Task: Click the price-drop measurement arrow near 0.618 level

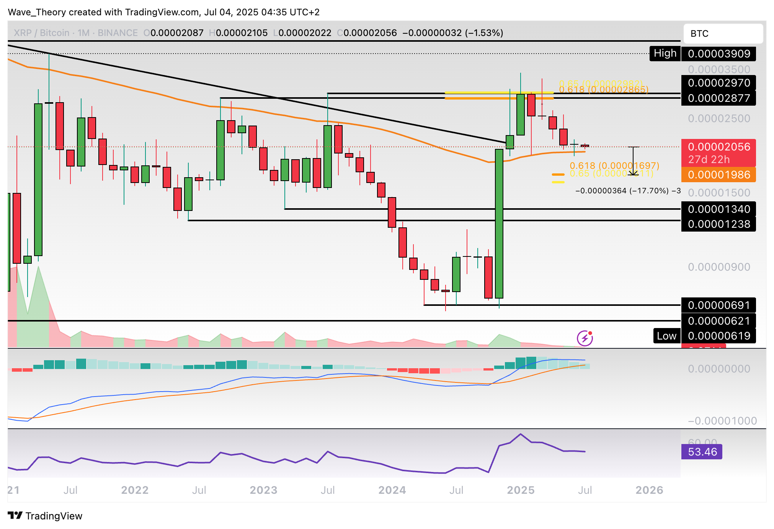Action: pyautogui.click(x=634, y=161)
